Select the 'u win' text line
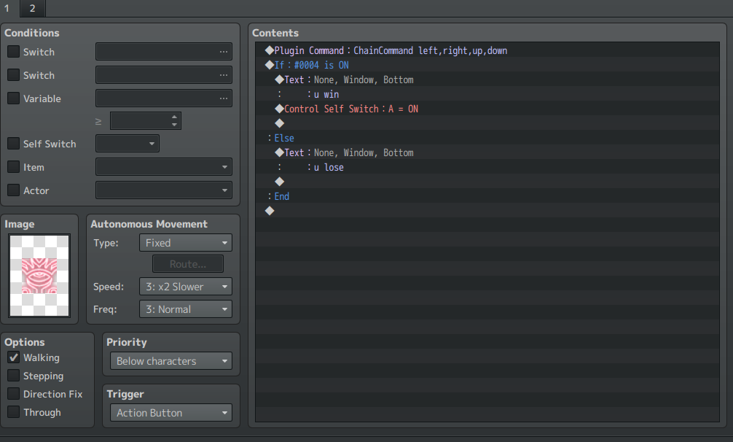Screen dimensions: 733x442 click(x=487, y=94)
